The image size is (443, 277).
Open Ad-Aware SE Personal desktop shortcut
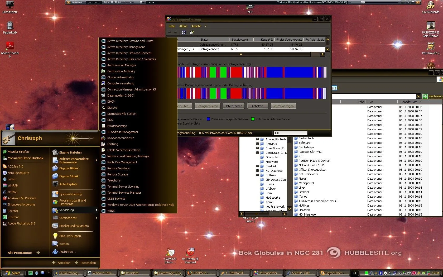click(190, 252)
